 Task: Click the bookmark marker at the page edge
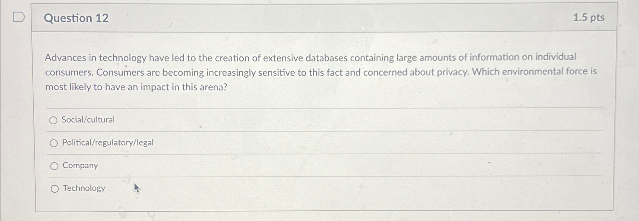pos(18,17)
